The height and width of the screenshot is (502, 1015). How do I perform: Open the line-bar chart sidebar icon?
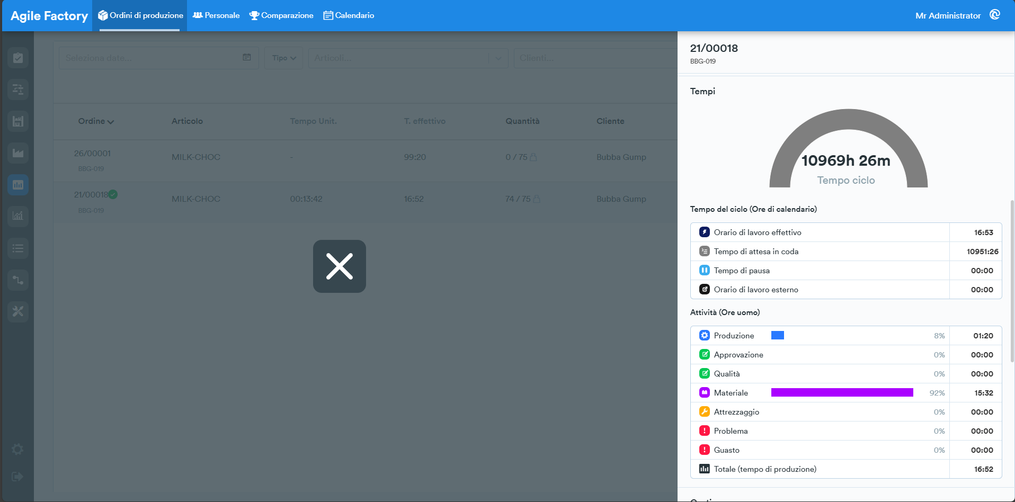18,216
